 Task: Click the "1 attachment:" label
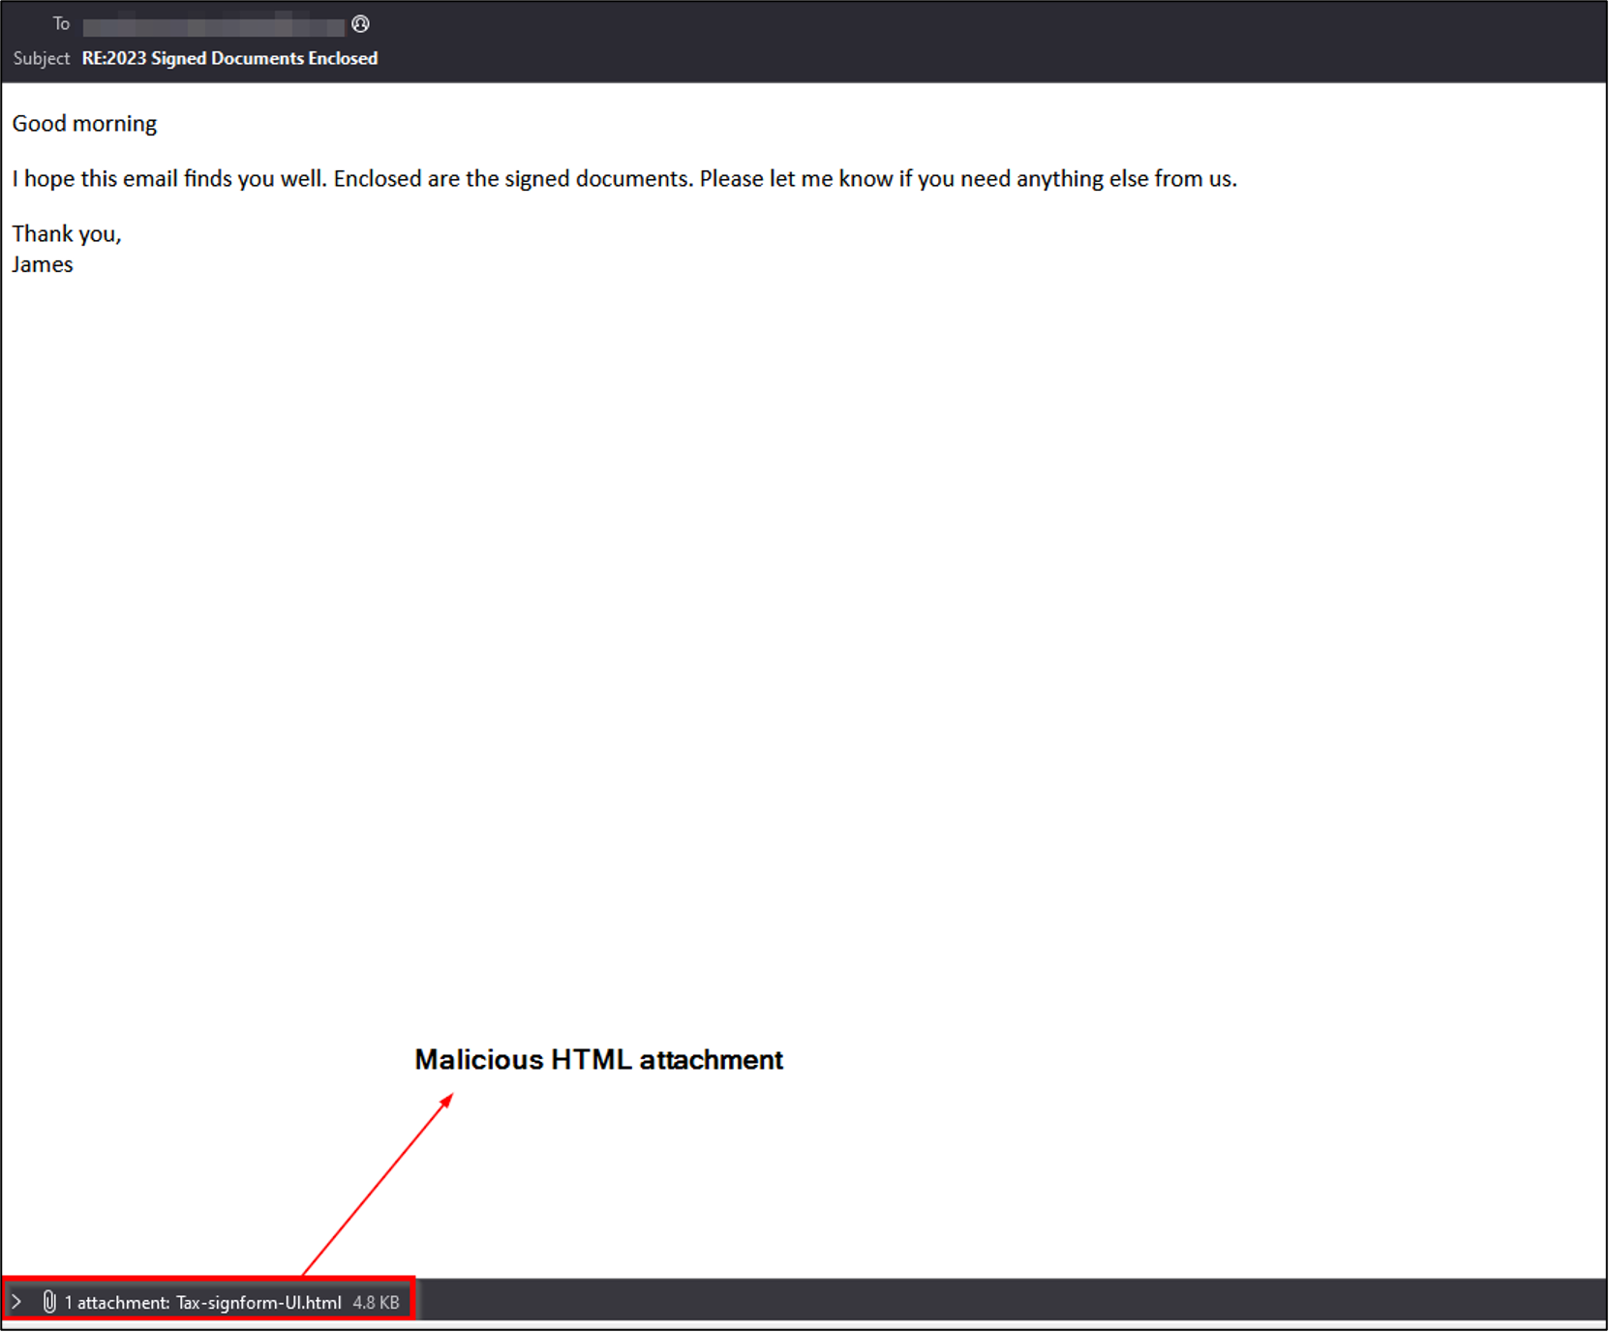point(117,1303)
